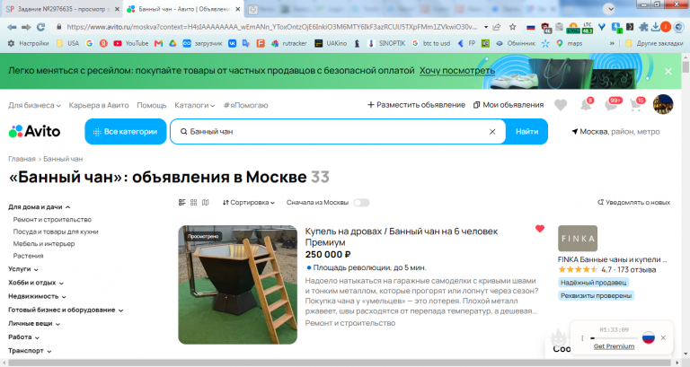Open notifications bell in Avito header
The width and height of the screenshot is (690, 367).
(x=586, y=105)
